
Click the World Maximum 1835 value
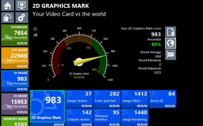coord(157,73)
